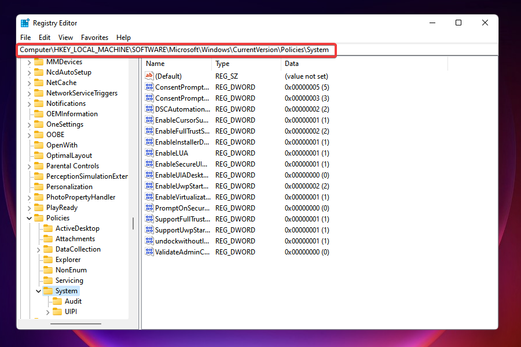Expand the PlayReady key
521x347 pixels.
coord(30,208)
